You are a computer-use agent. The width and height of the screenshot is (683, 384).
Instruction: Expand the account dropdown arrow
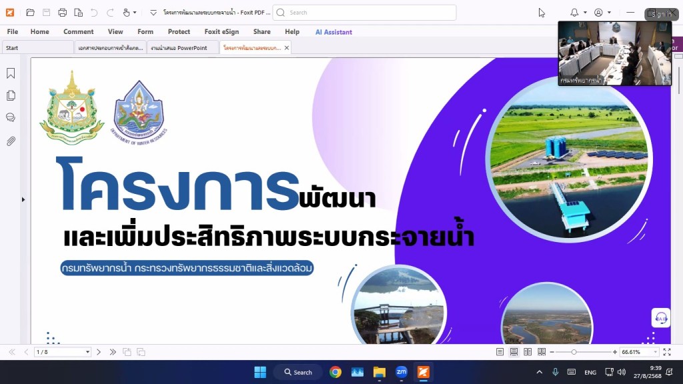tap(609, 13)
